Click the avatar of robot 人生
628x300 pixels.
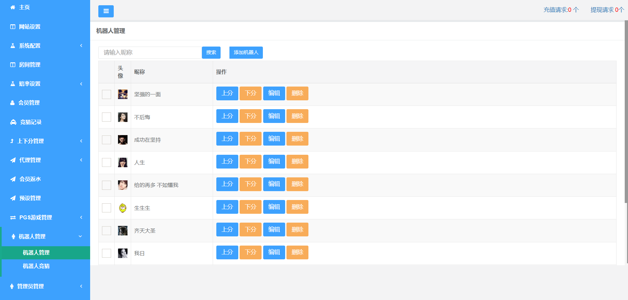(x=123, y=162)
